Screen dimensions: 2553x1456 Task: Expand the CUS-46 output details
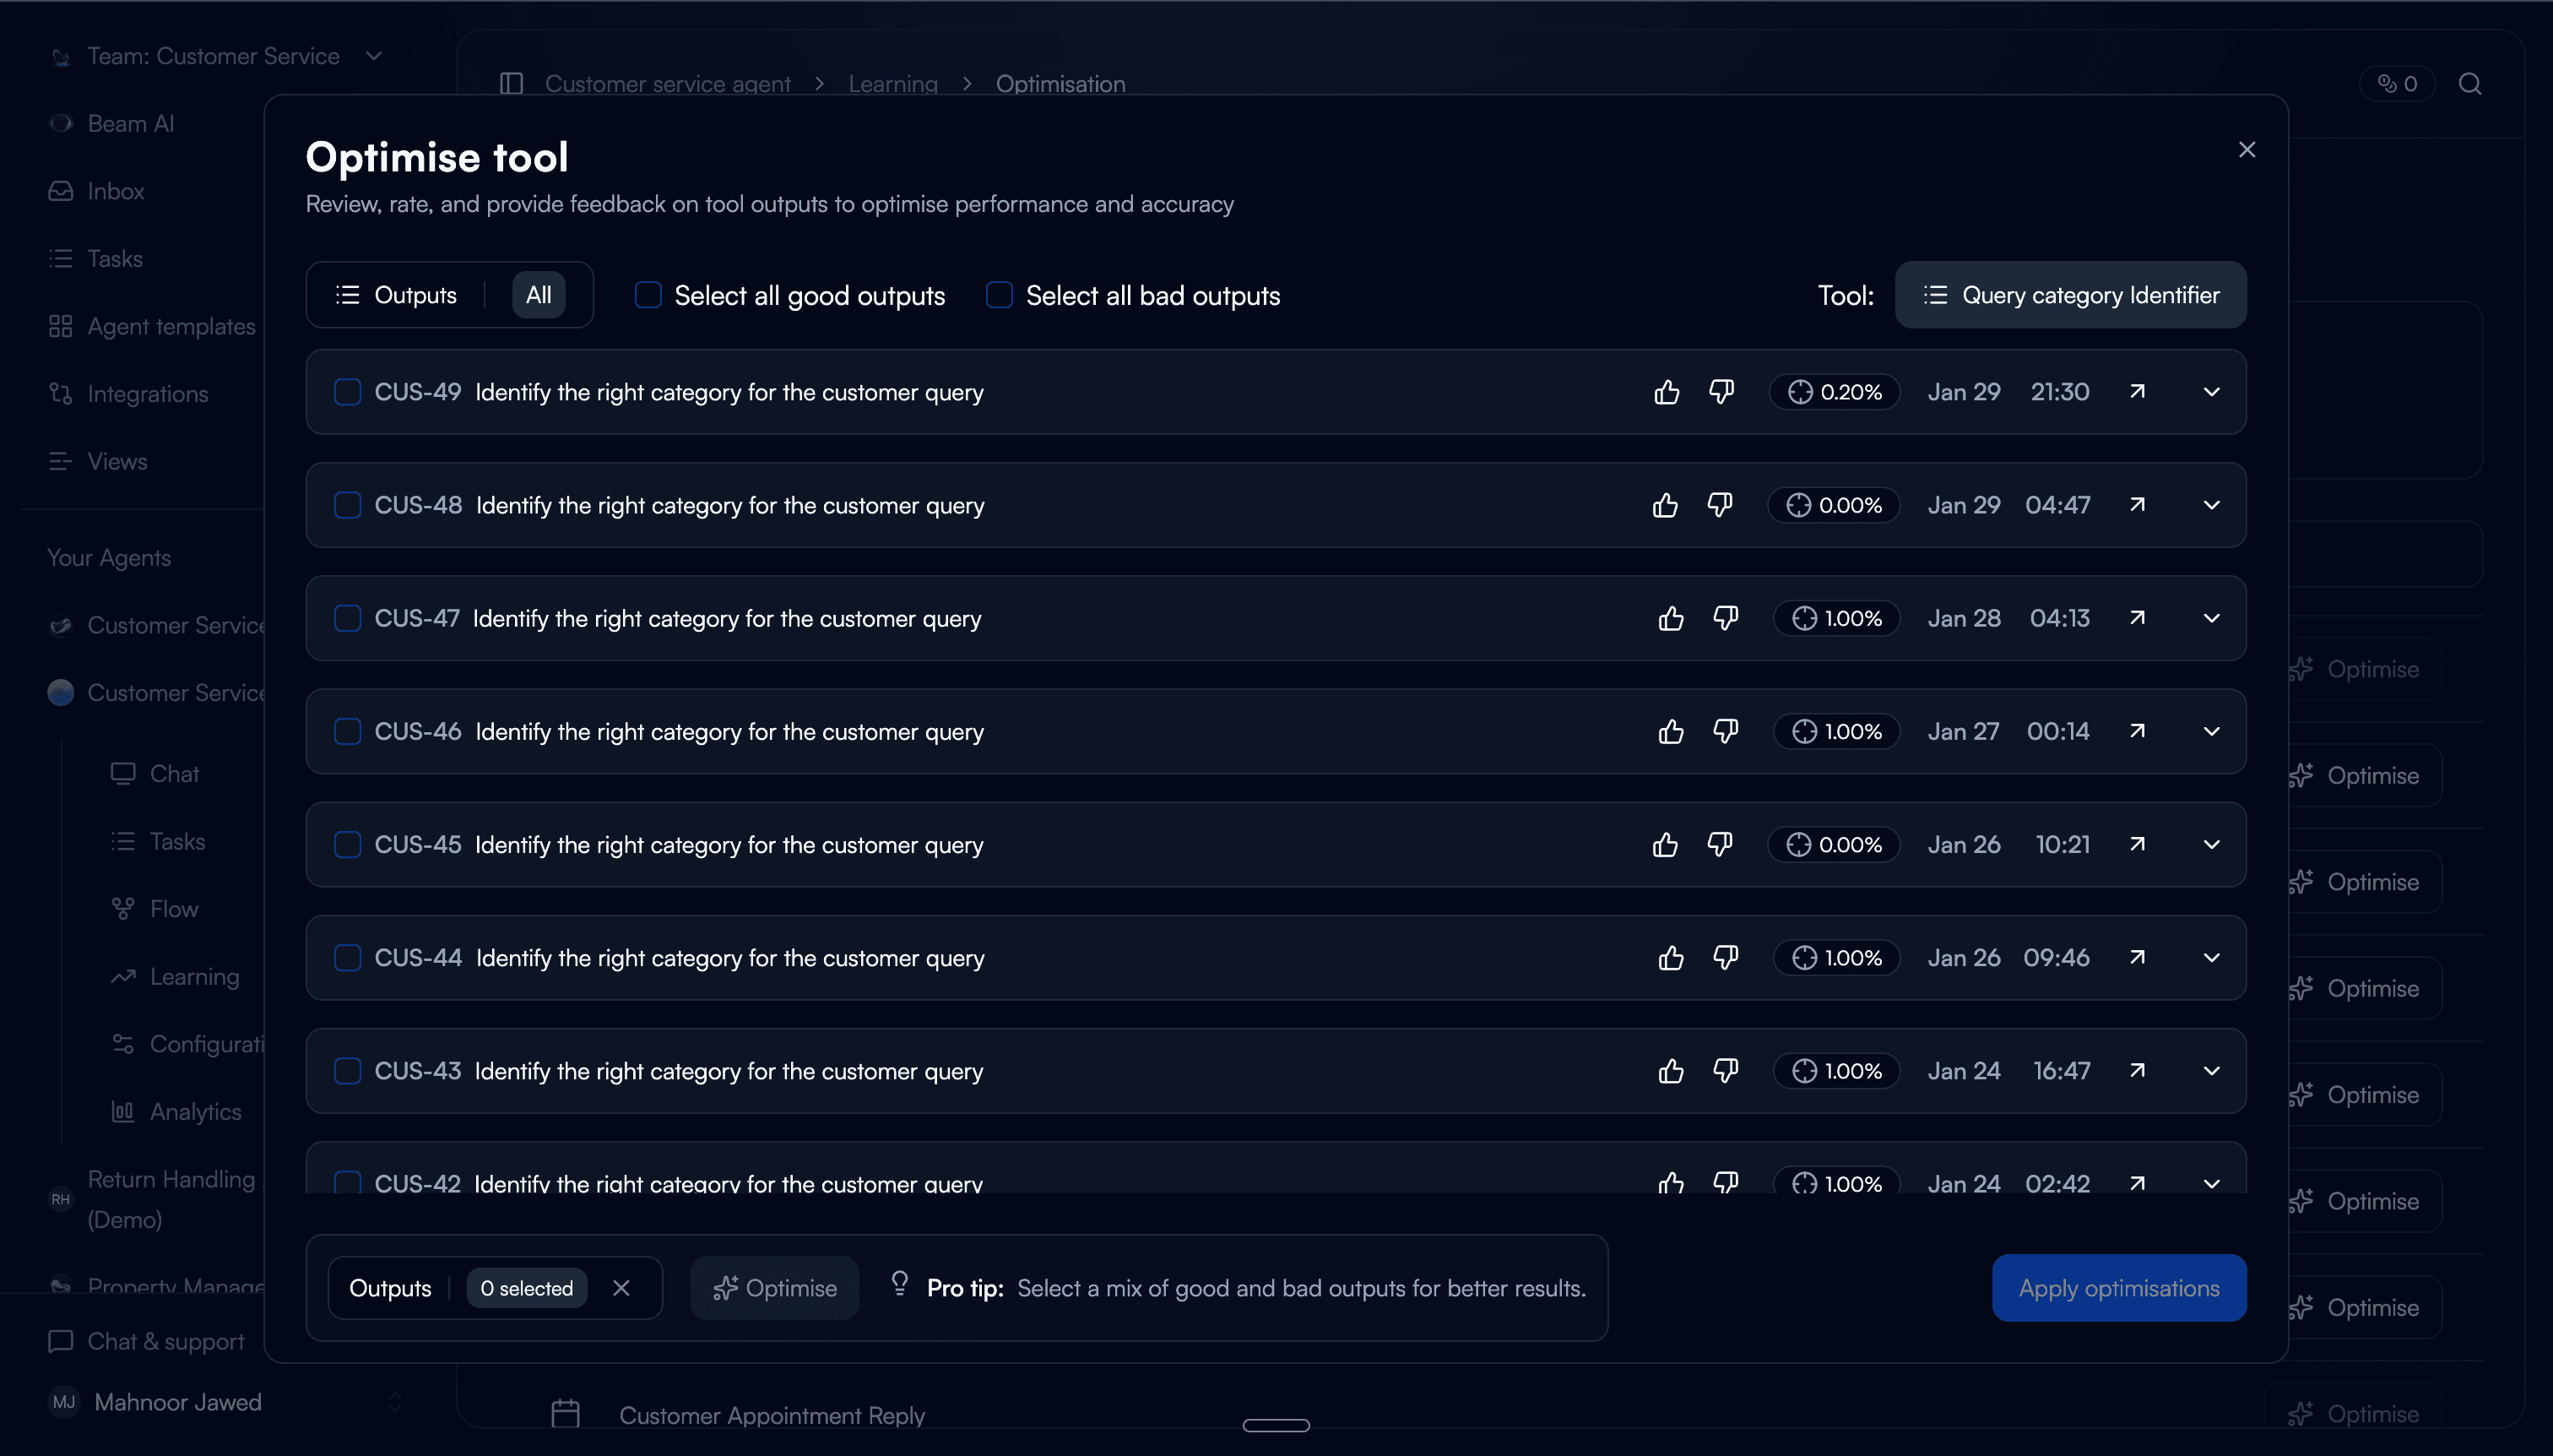[2212, 731]
